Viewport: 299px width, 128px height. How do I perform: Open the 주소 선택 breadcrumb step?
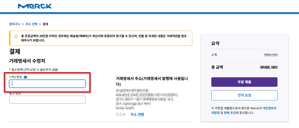pos(32,24)
